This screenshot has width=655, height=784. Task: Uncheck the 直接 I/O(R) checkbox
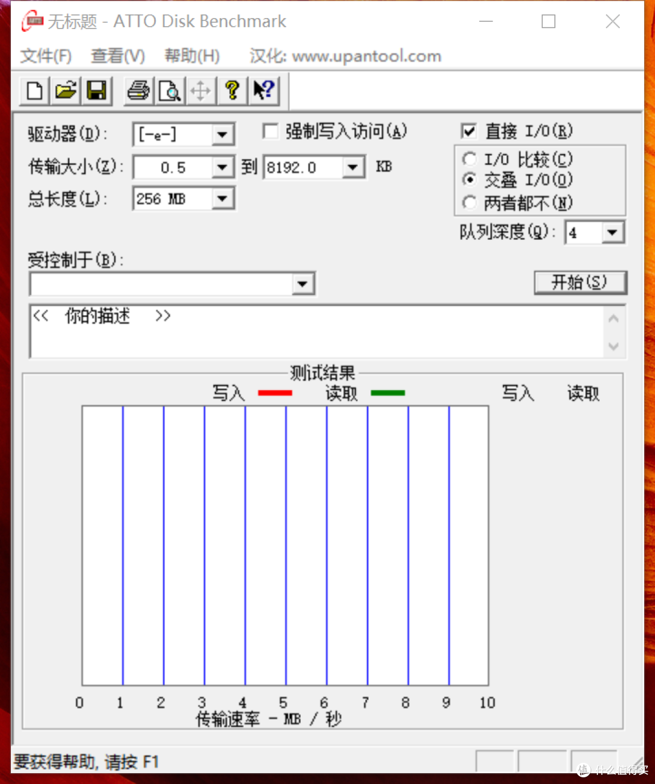click(468, 131)
